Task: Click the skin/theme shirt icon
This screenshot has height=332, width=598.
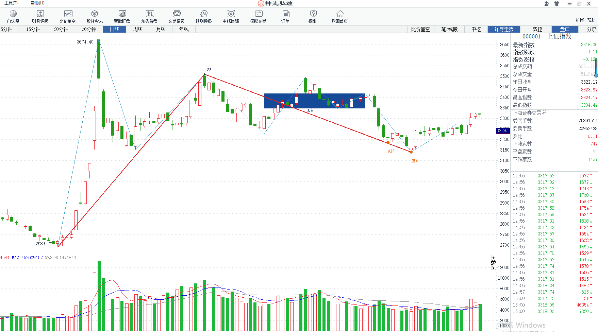Action: [557, 3]
